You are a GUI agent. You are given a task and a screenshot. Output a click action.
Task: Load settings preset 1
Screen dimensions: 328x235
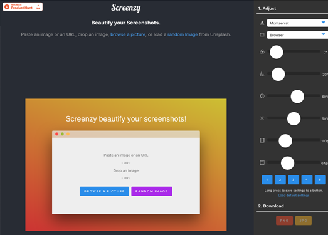[267, 180]
